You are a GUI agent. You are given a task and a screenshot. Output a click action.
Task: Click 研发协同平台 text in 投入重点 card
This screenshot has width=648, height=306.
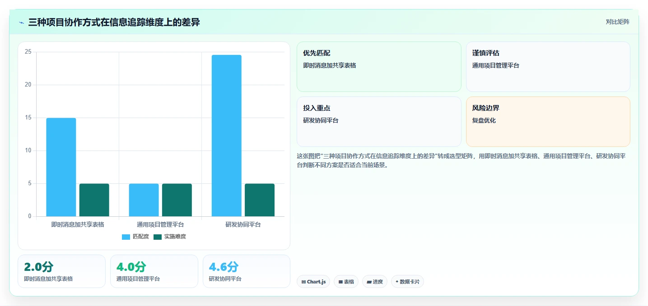[x=321, y=121]
